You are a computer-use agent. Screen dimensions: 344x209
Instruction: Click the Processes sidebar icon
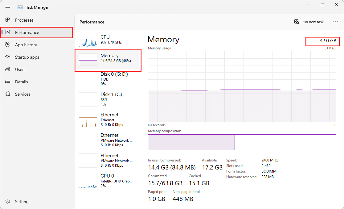coord(8,20)
